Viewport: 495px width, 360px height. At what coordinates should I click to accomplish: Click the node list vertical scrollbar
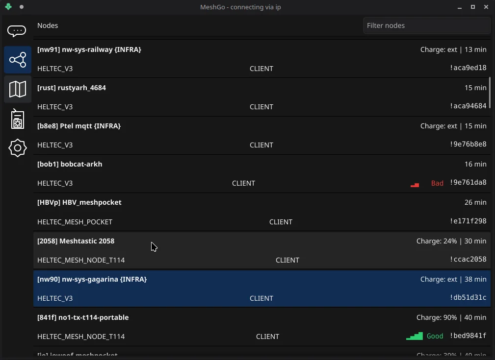coord(490,93)
